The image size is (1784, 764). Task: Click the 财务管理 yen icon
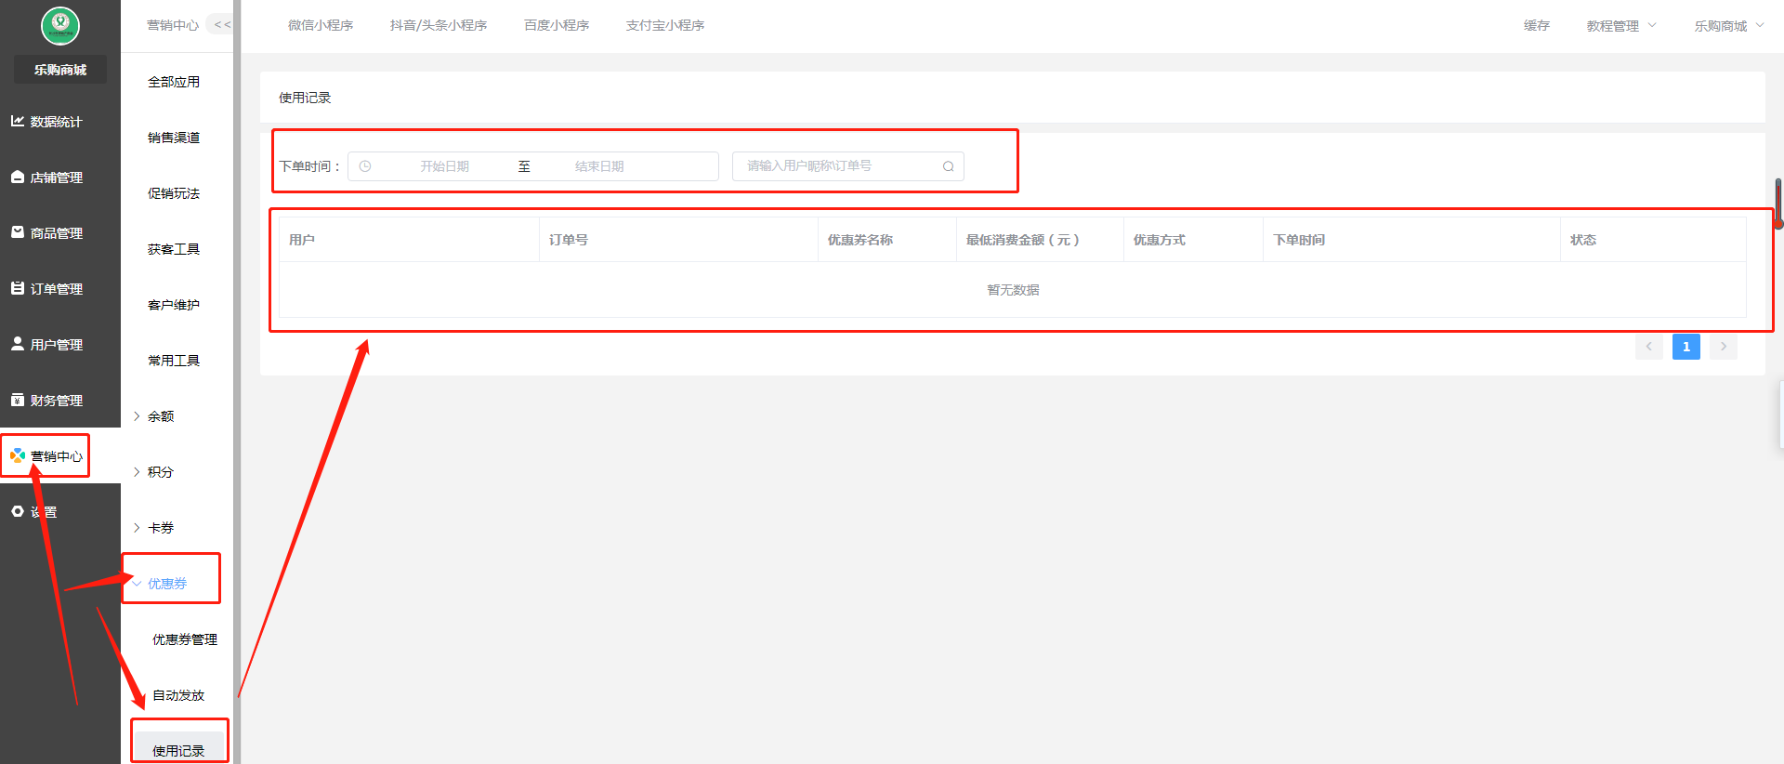pos(18,400)
